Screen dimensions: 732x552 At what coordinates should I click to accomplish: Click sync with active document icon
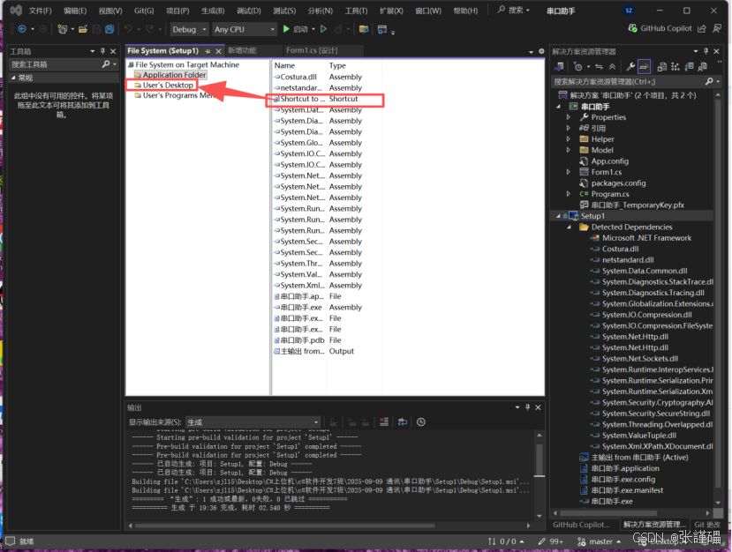(599, 67)
